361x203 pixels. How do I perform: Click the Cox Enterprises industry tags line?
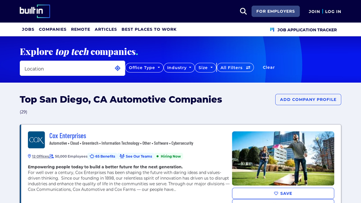tap(121, 143)
